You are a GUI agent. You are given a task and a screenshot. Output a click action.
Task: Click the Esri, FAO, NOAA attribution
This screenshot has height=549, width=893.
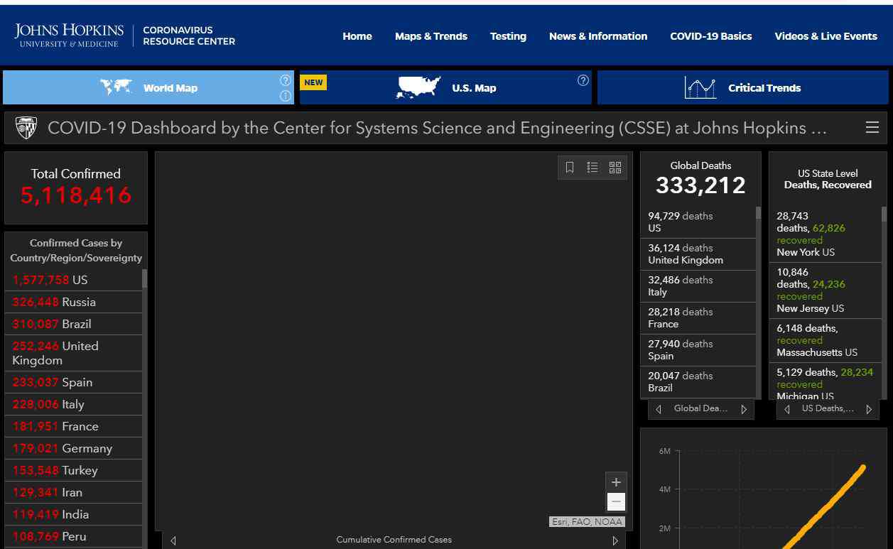pyautogui.click(x=588, y=522)
